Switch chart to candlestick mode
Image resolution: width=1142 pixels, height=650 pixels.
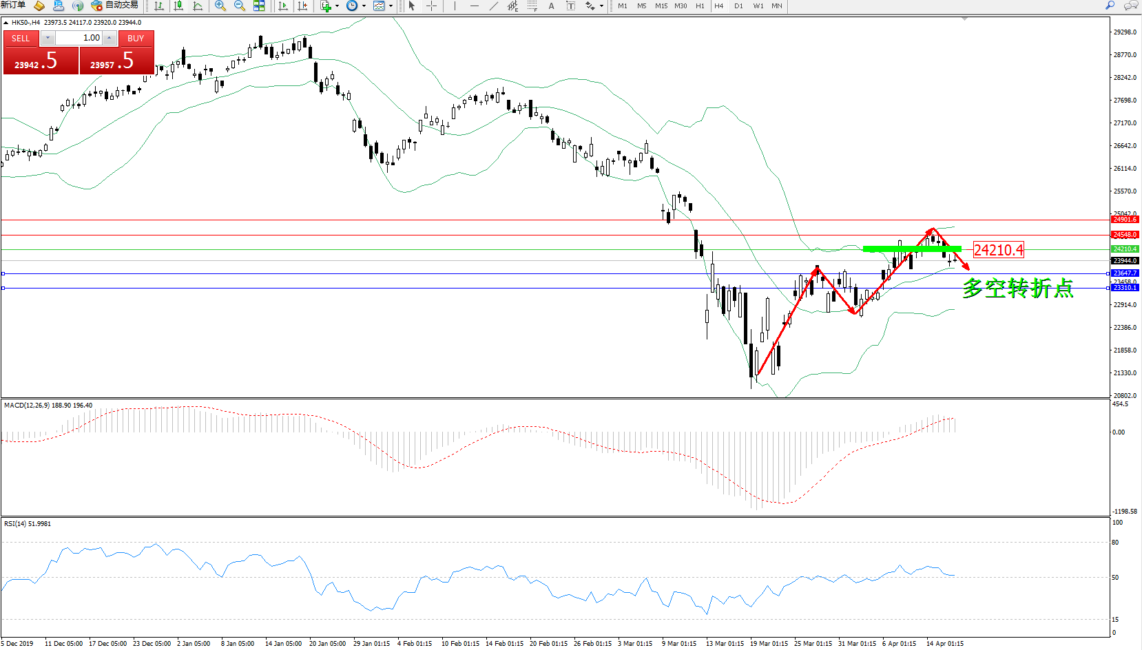[x=178, y=6]
